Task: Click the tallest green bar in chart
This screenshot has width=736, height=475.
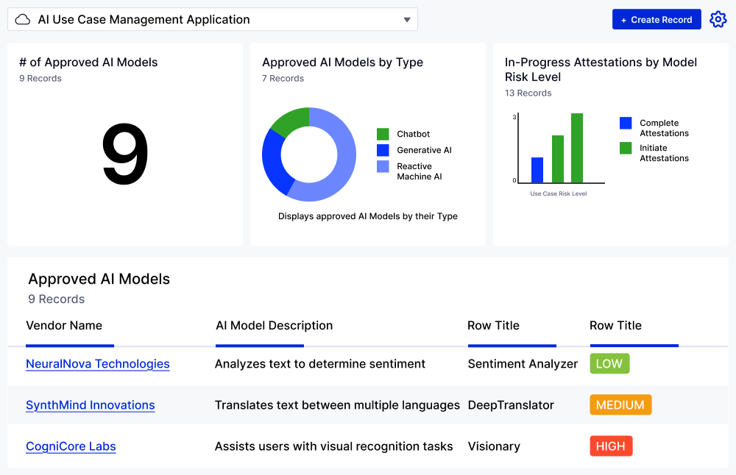Action: tap(577, 148)
